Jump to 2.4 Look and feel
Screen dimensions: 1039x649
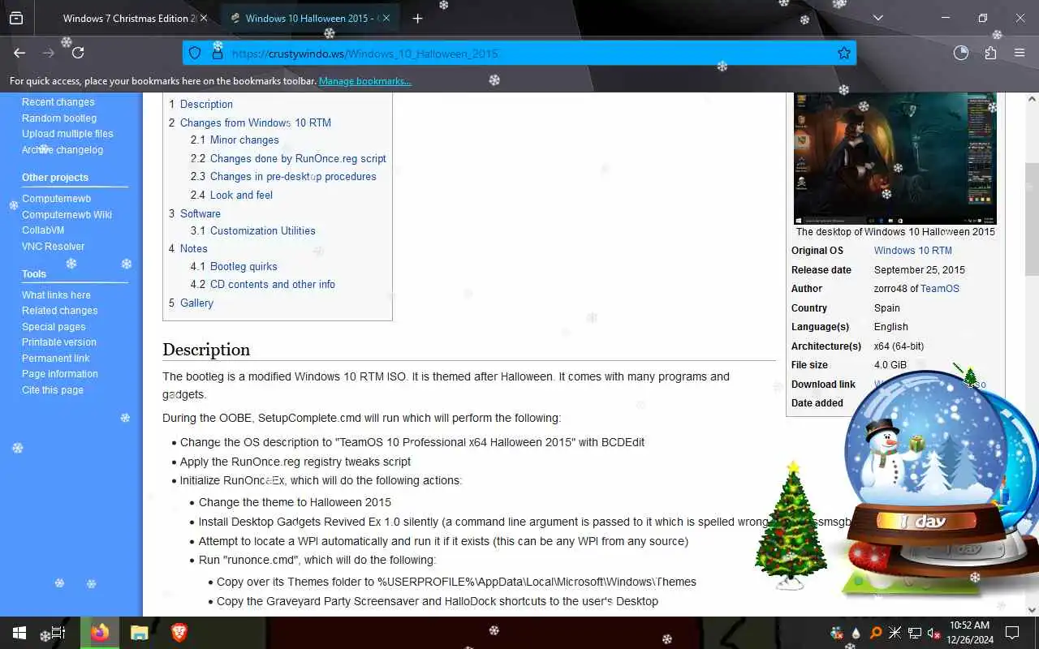pos(231,196)
